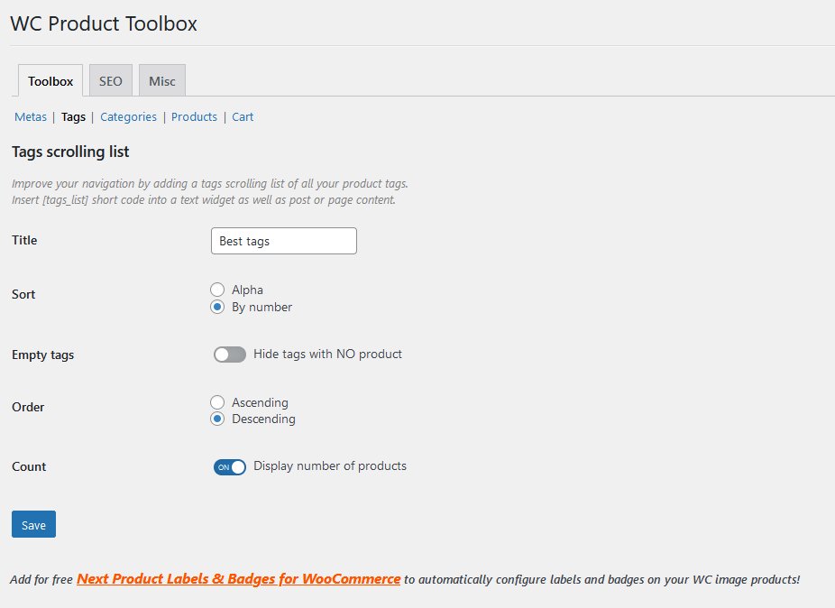Switch to the Misc tab
835x608 pixels.
click(162, 81)
